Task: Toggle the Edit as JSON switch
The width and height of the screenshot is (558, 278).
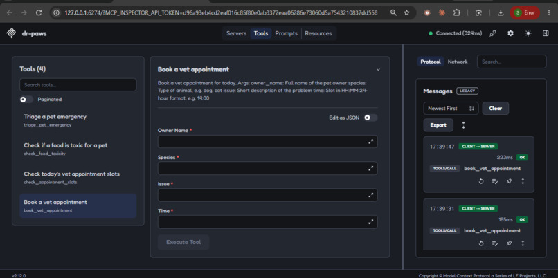Action: 371,118
